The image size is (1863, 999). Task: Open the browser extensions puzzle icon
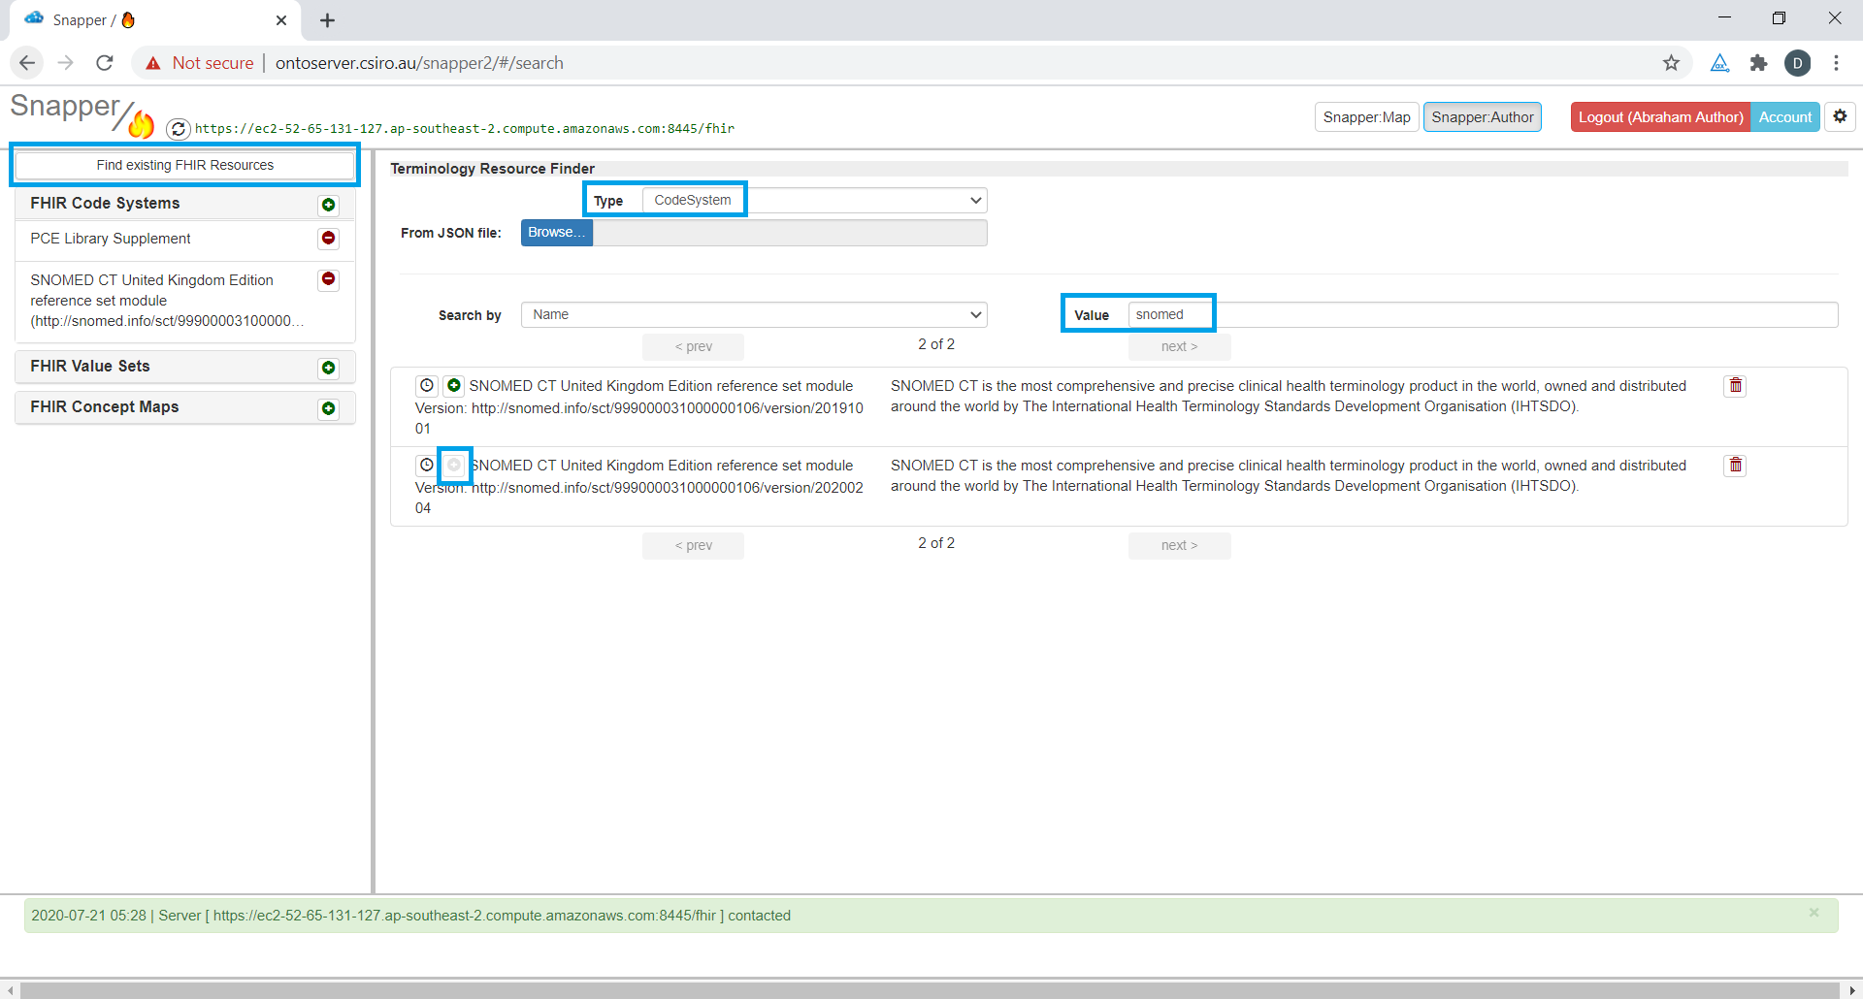(1758, 63)
